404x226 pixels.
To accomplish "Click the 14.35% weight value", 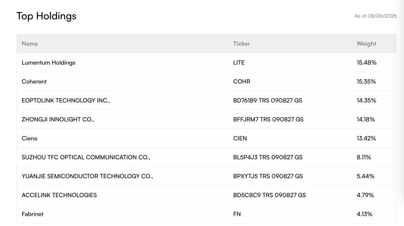I will pyautogui.click(x=366, y=100).
